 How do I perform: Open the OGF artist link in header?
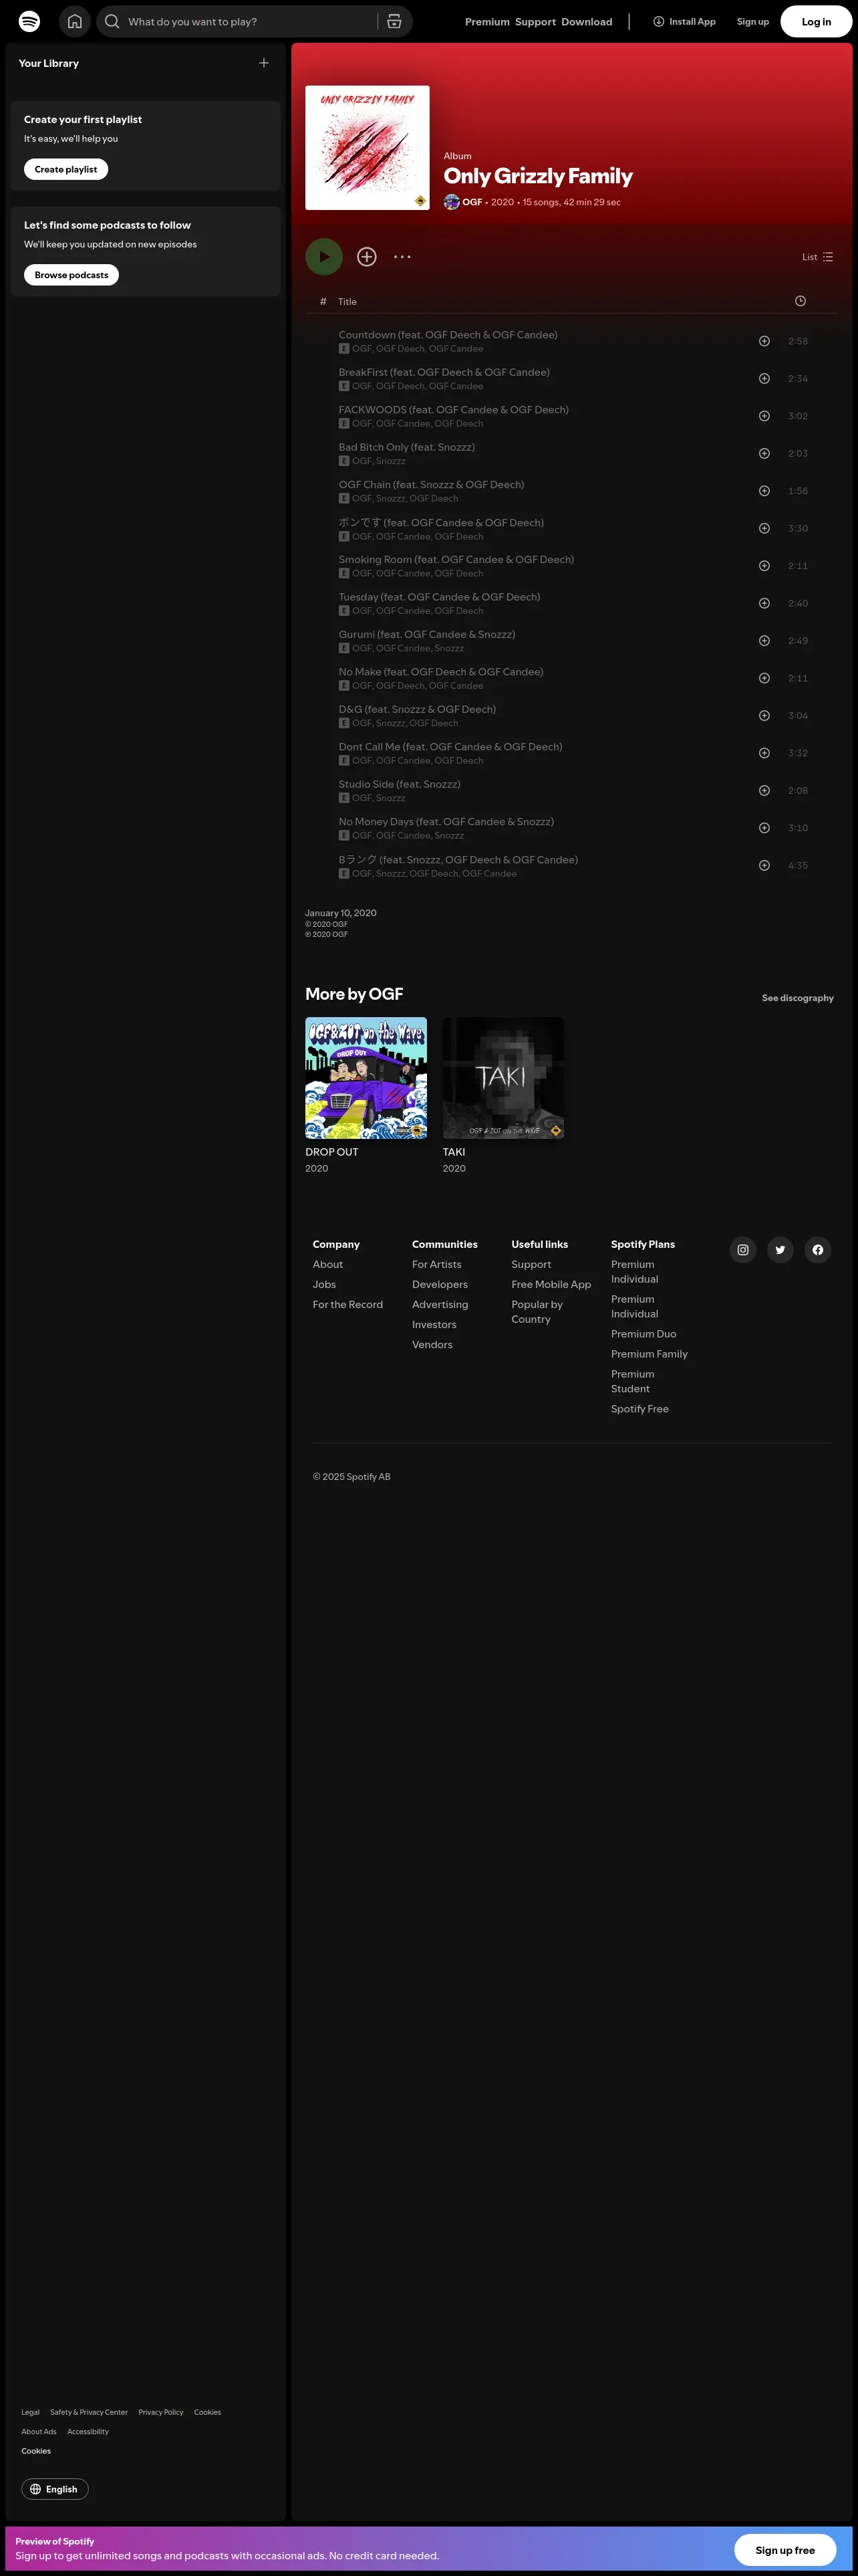472,202
